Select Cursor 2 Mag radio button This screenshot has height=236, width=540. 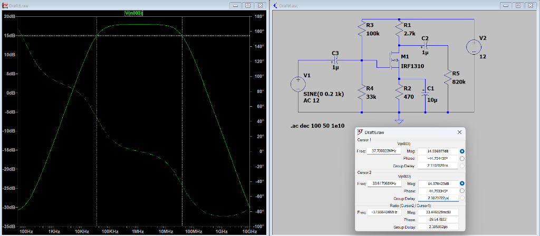click(462, 183)
